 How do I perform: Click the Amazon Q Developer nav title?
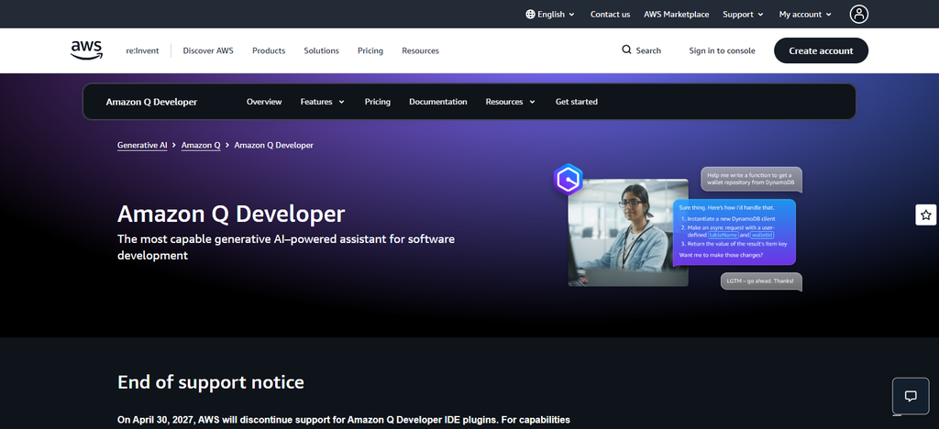point(151,102)
